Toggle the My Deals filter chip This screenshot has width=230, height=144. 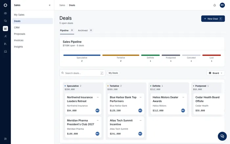[x=113, y=73]
